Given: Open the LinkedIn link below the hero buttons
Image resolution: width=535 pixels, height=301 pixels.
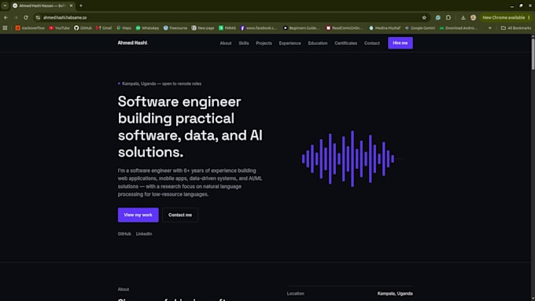Looking at the screenshot, I should [144, 234].
